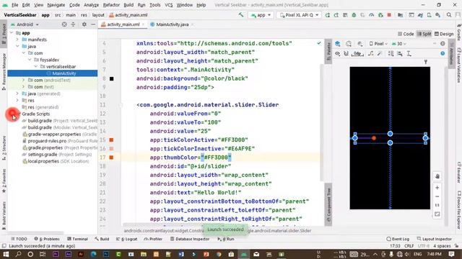Image resolution: width=462 pixels, height=259 pixels.
Task: Click the zoom to fit icon in preview
Action: (x=437, y=214)
